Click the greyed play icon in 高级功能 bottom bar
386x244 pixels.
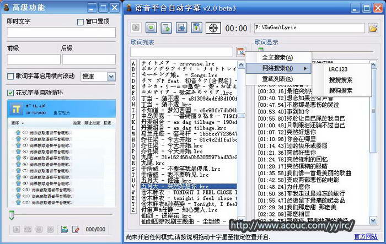pos(17,230)
